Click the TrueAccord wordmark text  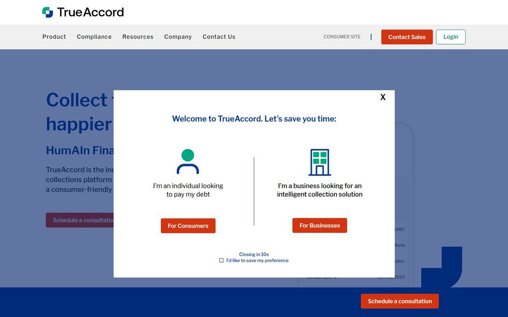pyautogui.click(x=90, y=12)
